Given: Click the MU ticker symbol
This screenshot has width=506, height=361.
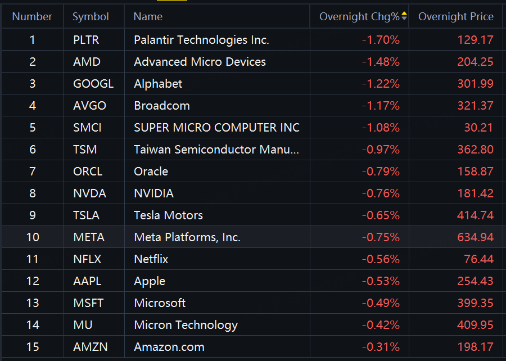Looking at the screenshot, I should [83, 325].
